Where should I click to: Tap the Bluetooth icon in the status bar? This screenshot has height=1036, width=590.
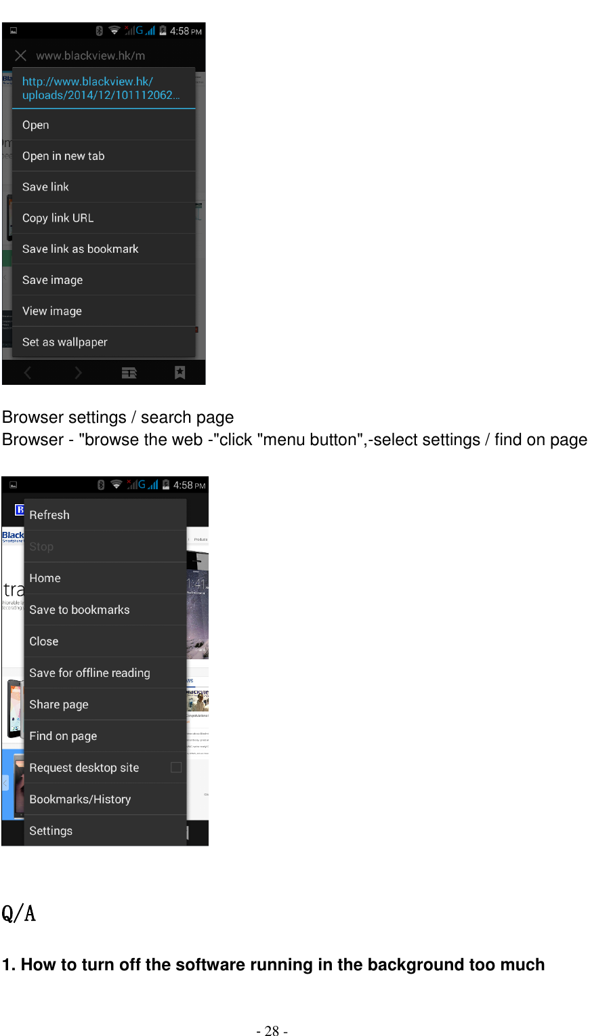[98, 30]
